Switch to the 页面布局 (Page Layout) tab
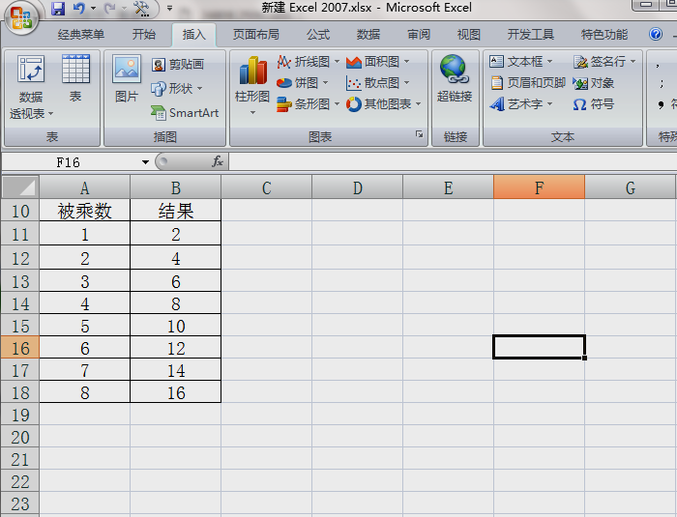The width and height of the screenshot is (677, 517). click(x=255, y=35)
